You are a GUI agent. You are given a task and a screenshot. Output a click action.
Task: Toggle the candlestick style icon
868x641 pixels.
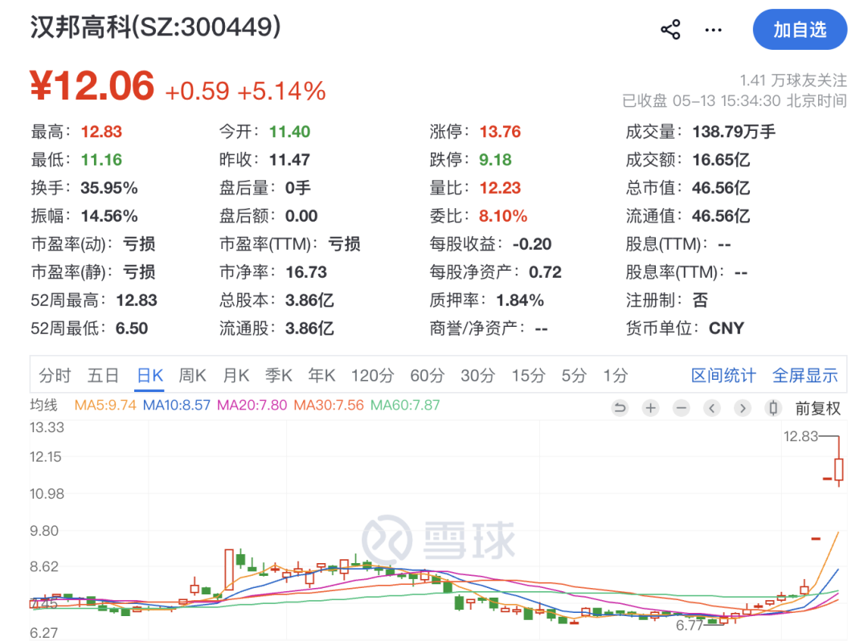point(773,408)
